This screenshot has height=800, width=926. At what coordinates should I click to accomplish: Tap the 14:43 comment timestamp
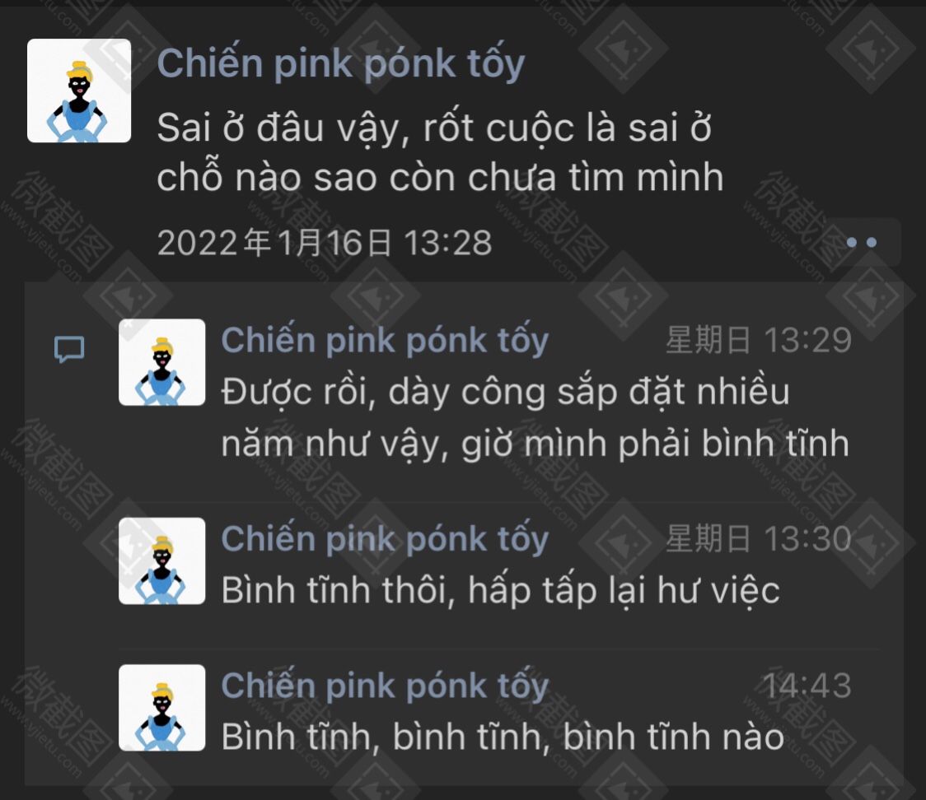807,686
